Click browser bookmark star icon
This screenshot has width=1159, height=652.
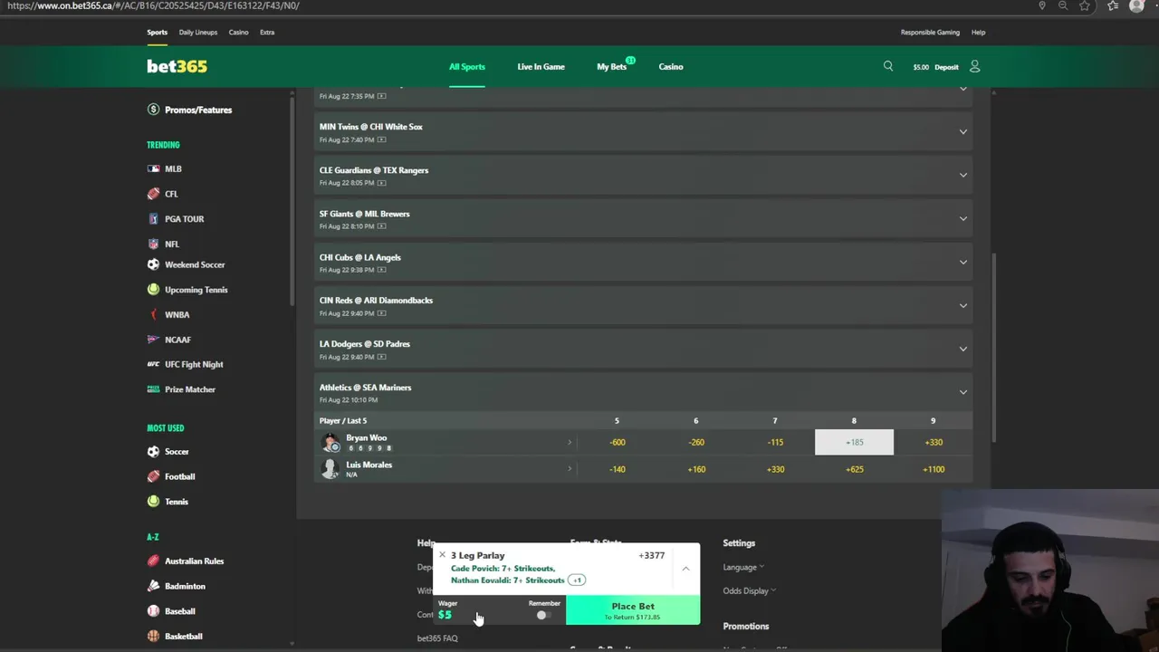(1085, 5)
